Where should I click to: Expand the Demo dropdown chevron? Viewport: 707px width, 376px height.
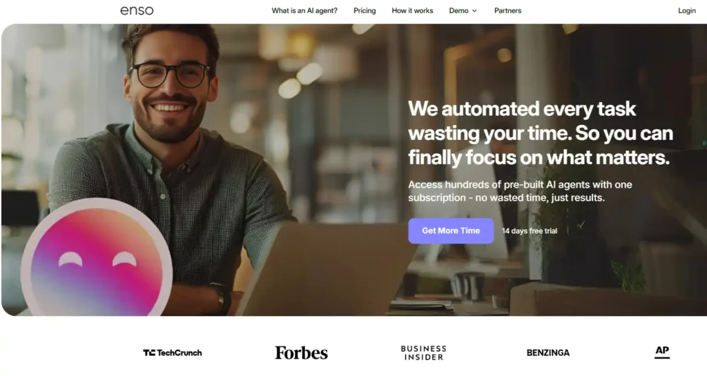(x=474, y=11)
